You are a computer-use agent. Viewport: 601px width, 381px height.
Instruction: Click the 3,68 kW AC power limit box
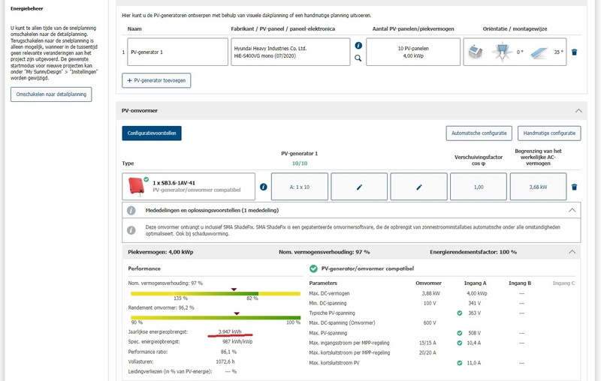(538, 187)
